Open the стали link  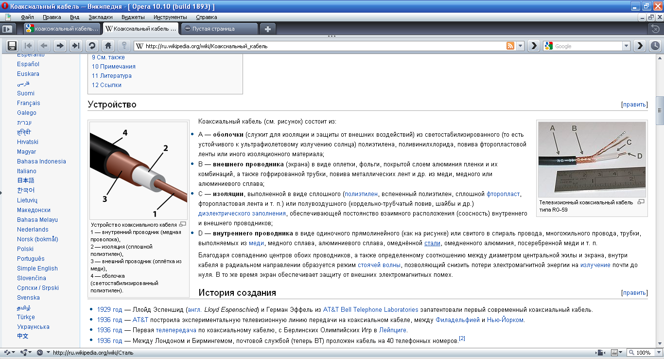click(432, 243)
